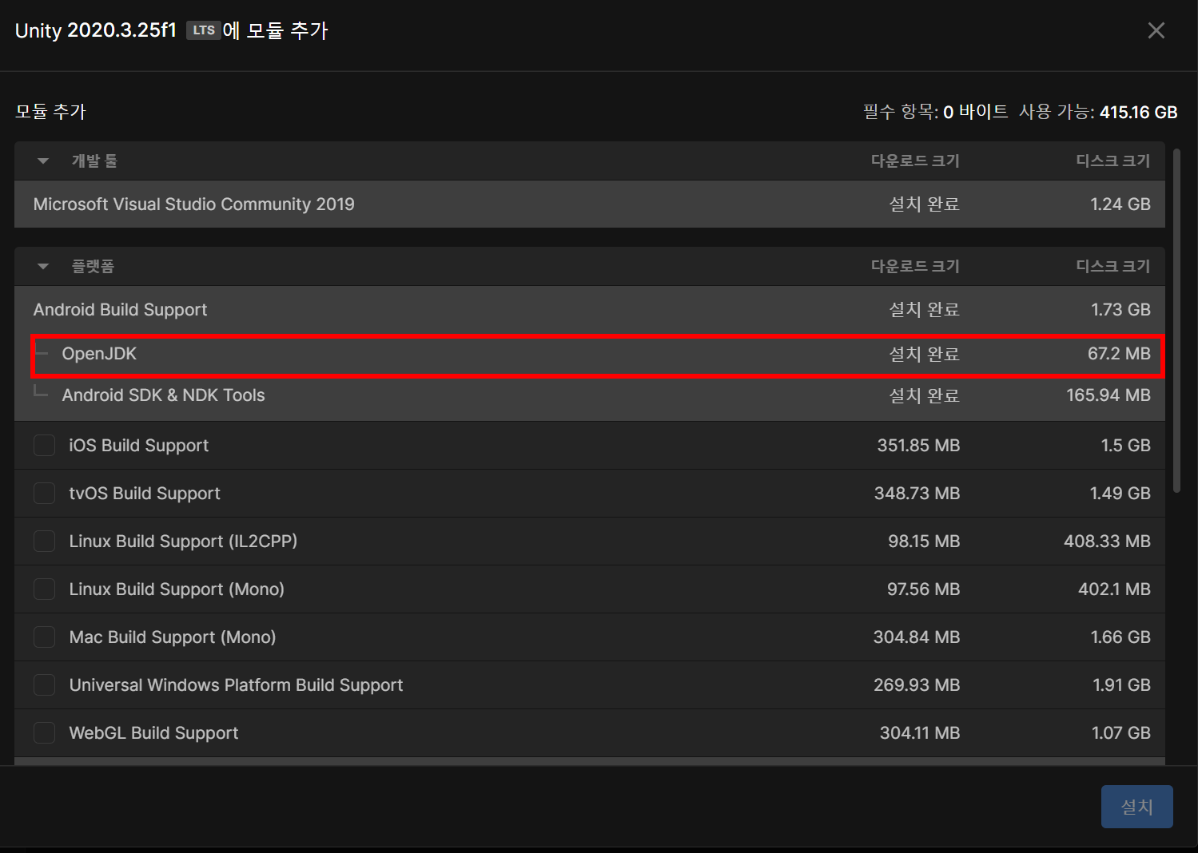Collapse the 개발 툴 section

point(43,161)
